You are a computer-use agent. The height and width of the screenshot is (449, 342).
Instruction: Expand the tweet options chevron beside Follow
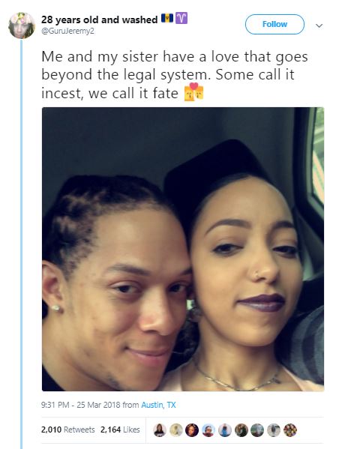click(x=319, y=25)
